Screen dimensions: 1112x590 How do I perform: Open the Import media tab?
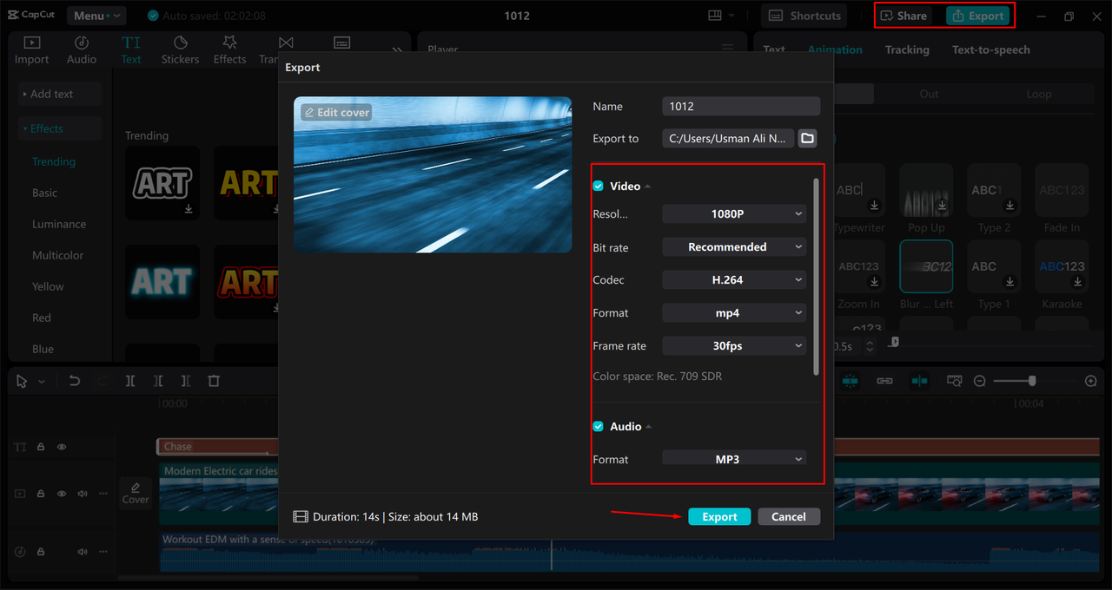(x=31, y=50)
